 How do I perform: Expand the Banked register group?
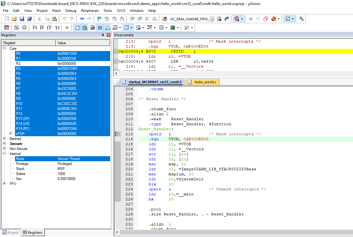point(4,139)
